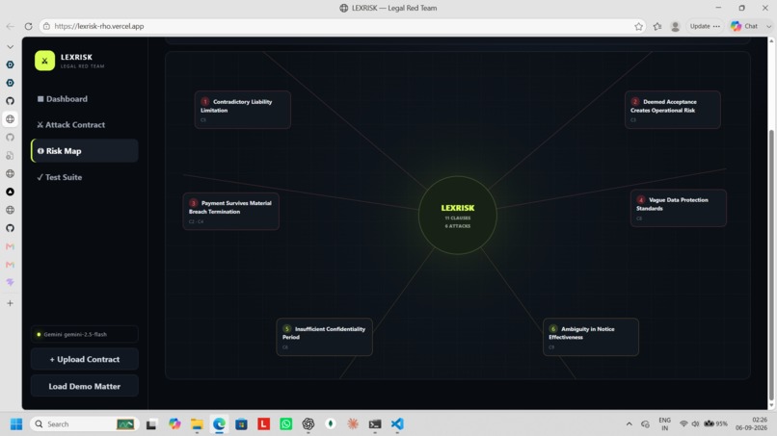777x436 pixels.
Task: Open the browser profile avatar
Action: [x=675, y=26]
